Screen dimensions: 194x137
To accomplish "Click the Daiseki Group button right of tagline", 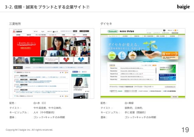I will pos(170,87).
